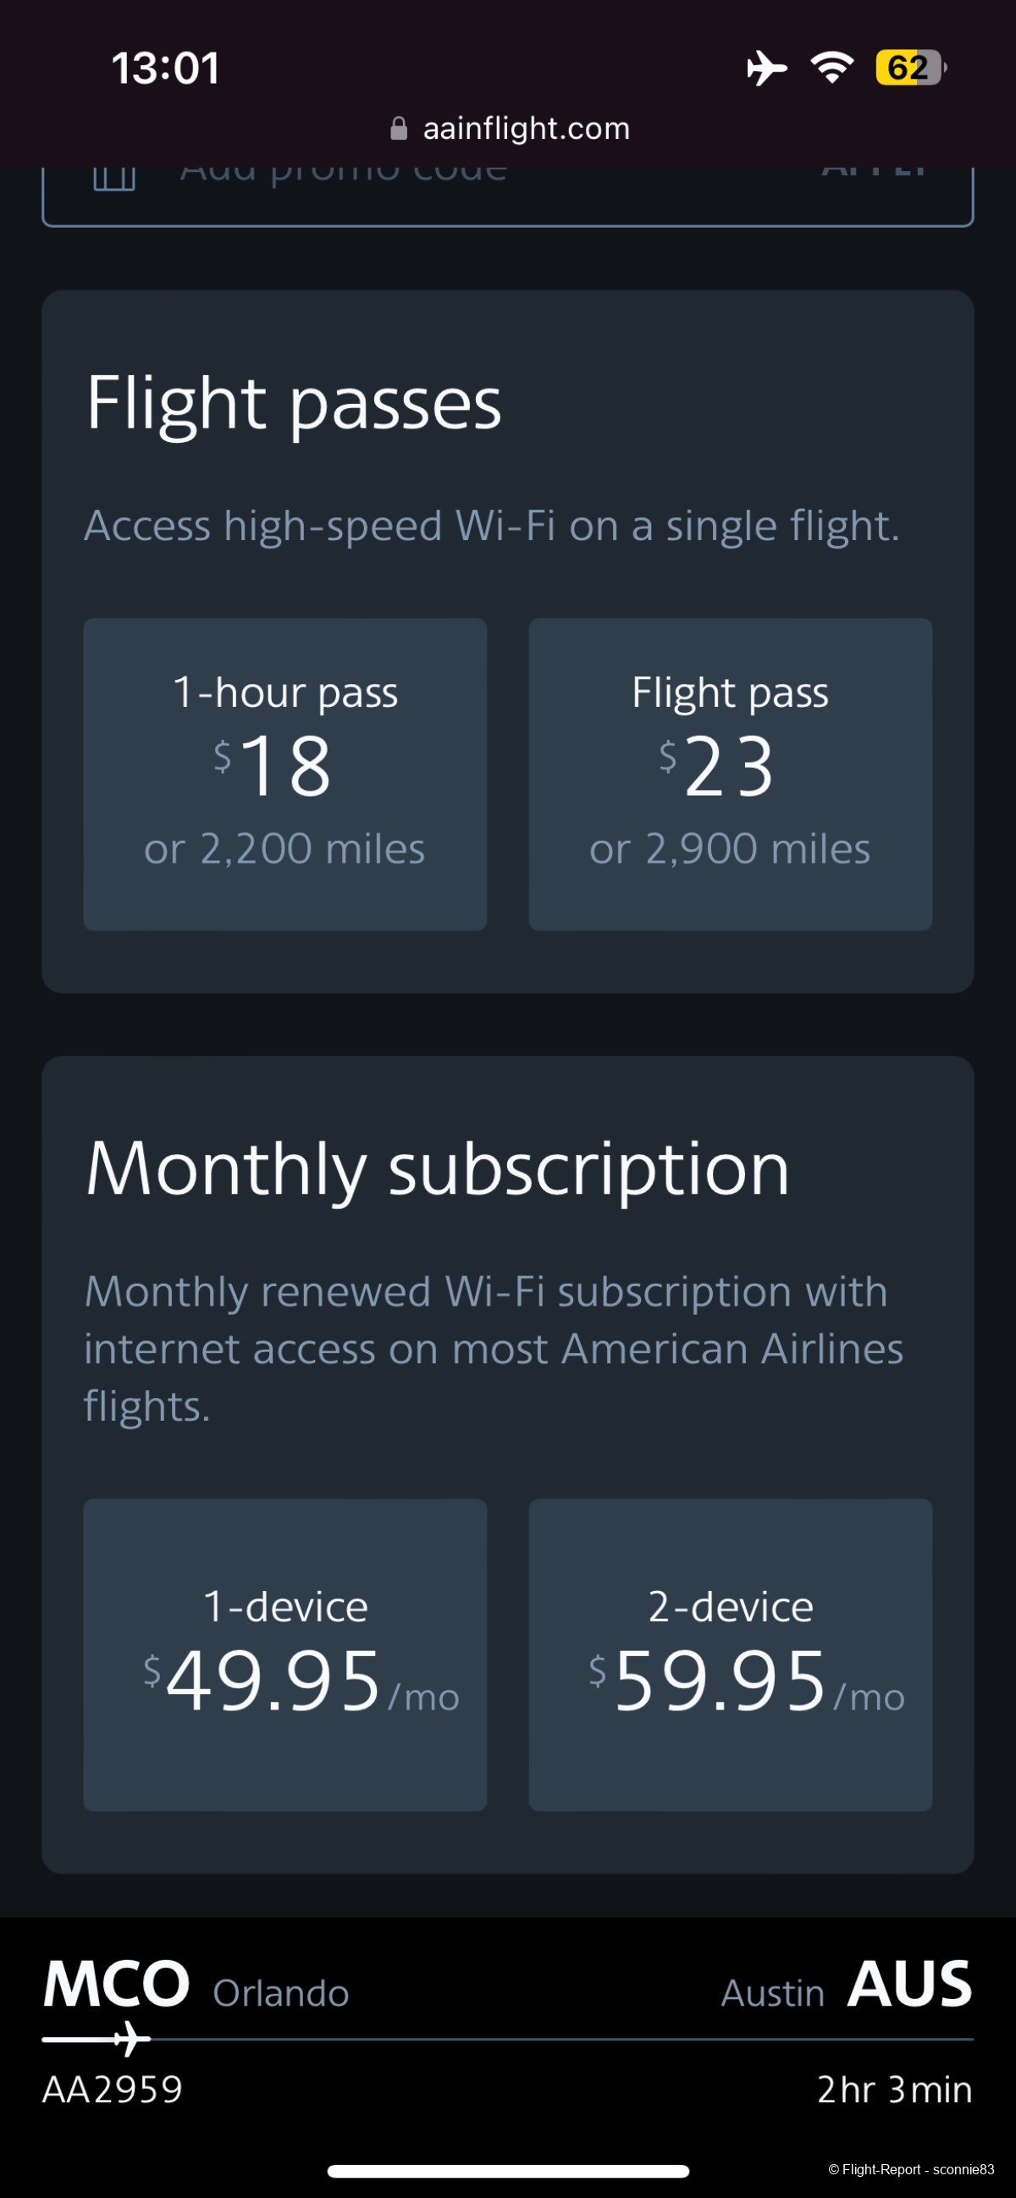The height and width of the screenshot is (2198, 1016).
Task: Tap the MCO departure airport code
Action: (x=116, y=1985)
